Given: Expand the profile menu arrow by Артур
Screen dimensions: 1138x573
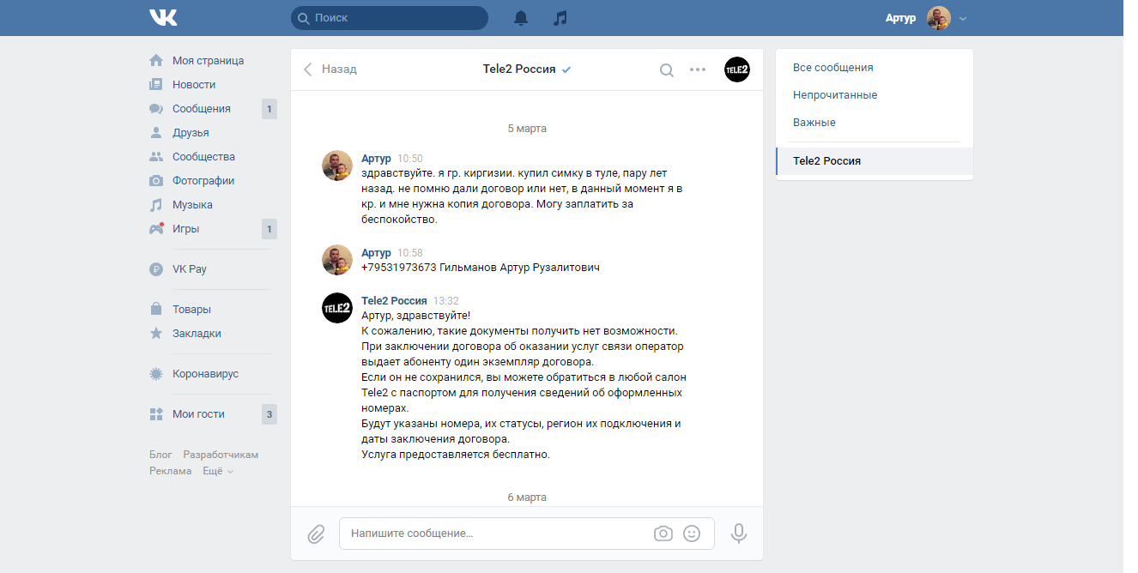Looking at the screenshot, I should point(963,19).
